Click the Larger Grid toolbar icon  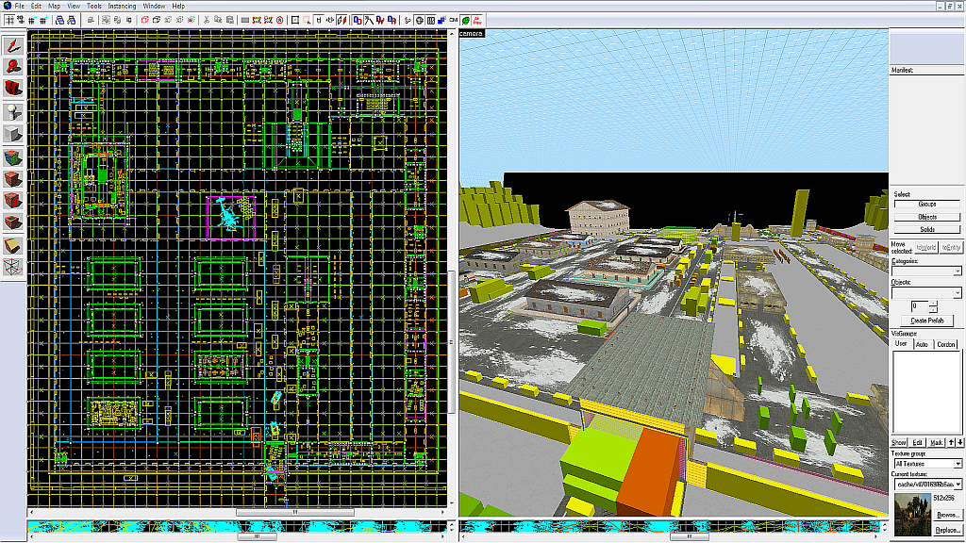43,21
